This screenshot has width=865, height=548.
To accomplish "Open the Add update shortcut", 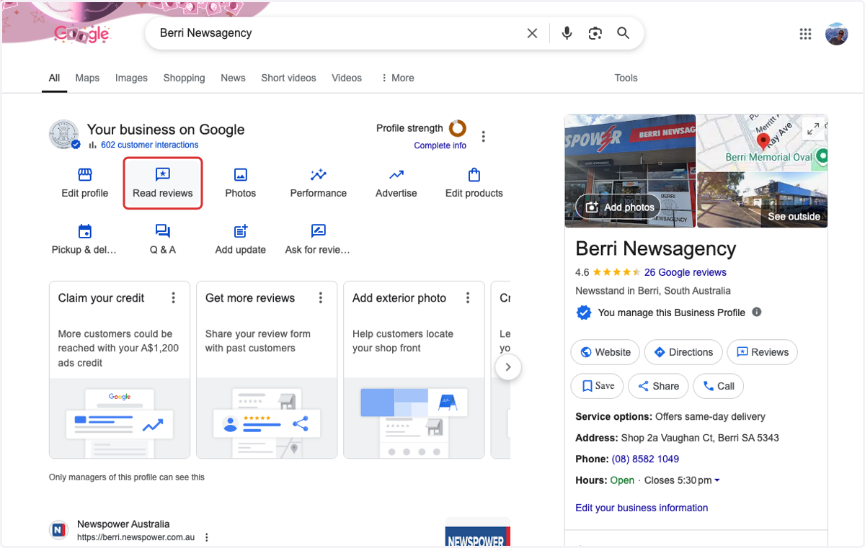I will click(x=241, y=240).
